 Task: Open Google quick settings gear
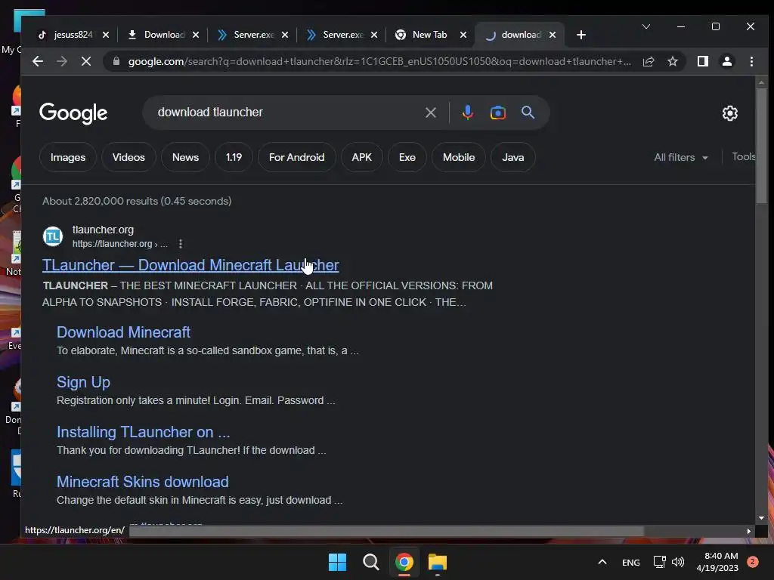pyautogui.click(x=729, y=113)
